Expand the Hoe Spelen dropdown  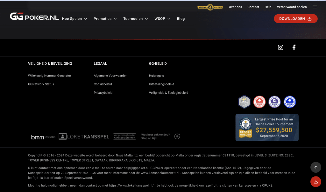tap(74, 19)
